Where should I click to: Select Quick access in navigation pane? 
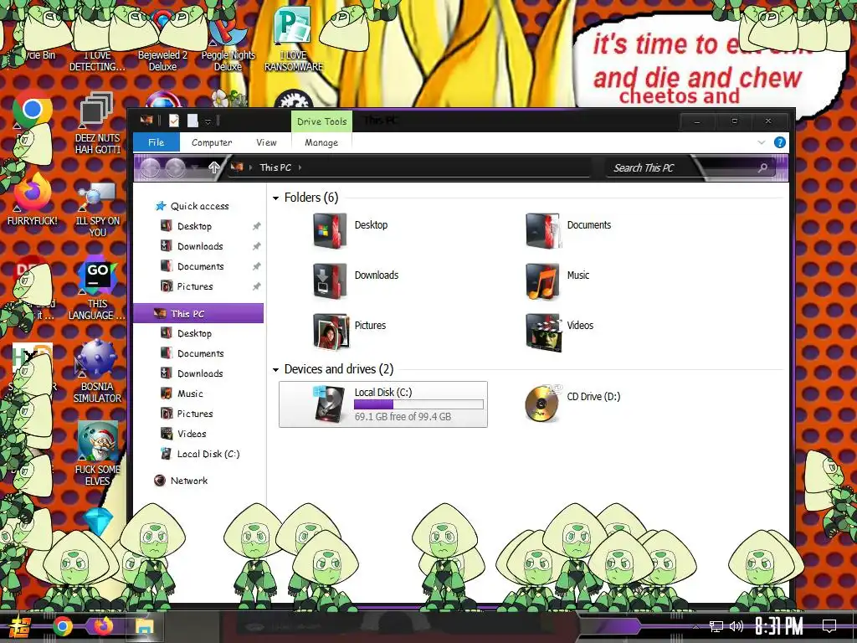[x=199, y=206]
